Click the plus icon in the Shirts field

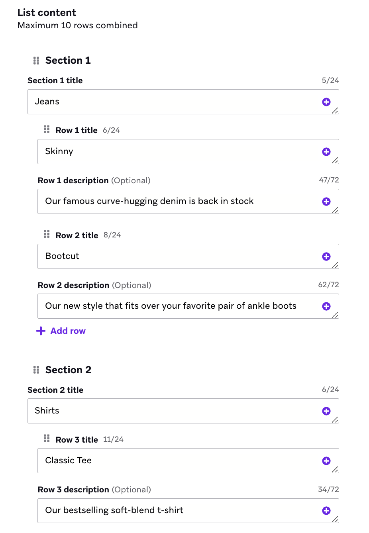pos(326,411)
